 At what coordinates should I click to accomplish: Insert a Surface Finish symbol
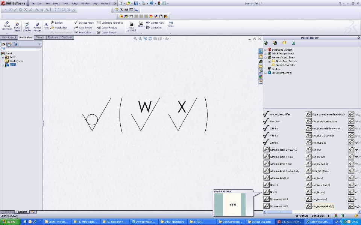84,22
